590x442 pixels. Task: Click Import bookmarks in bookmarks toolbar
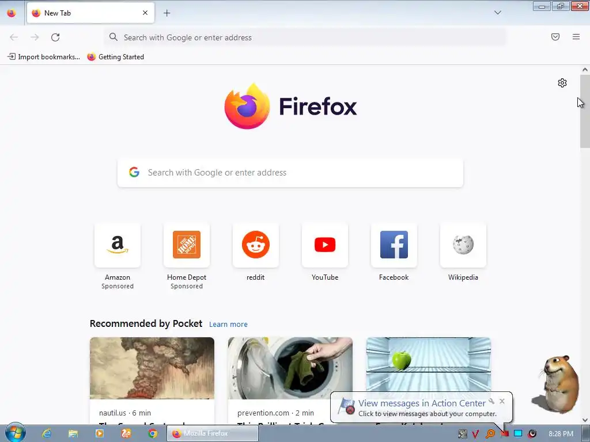[x=44, y=57]
